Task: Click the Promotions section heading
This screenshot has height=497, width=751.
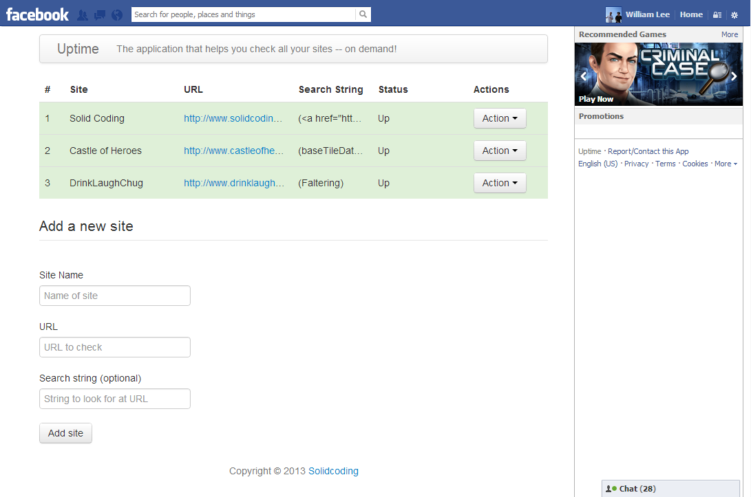Action: pyautogui.click(x=601, y=116)
